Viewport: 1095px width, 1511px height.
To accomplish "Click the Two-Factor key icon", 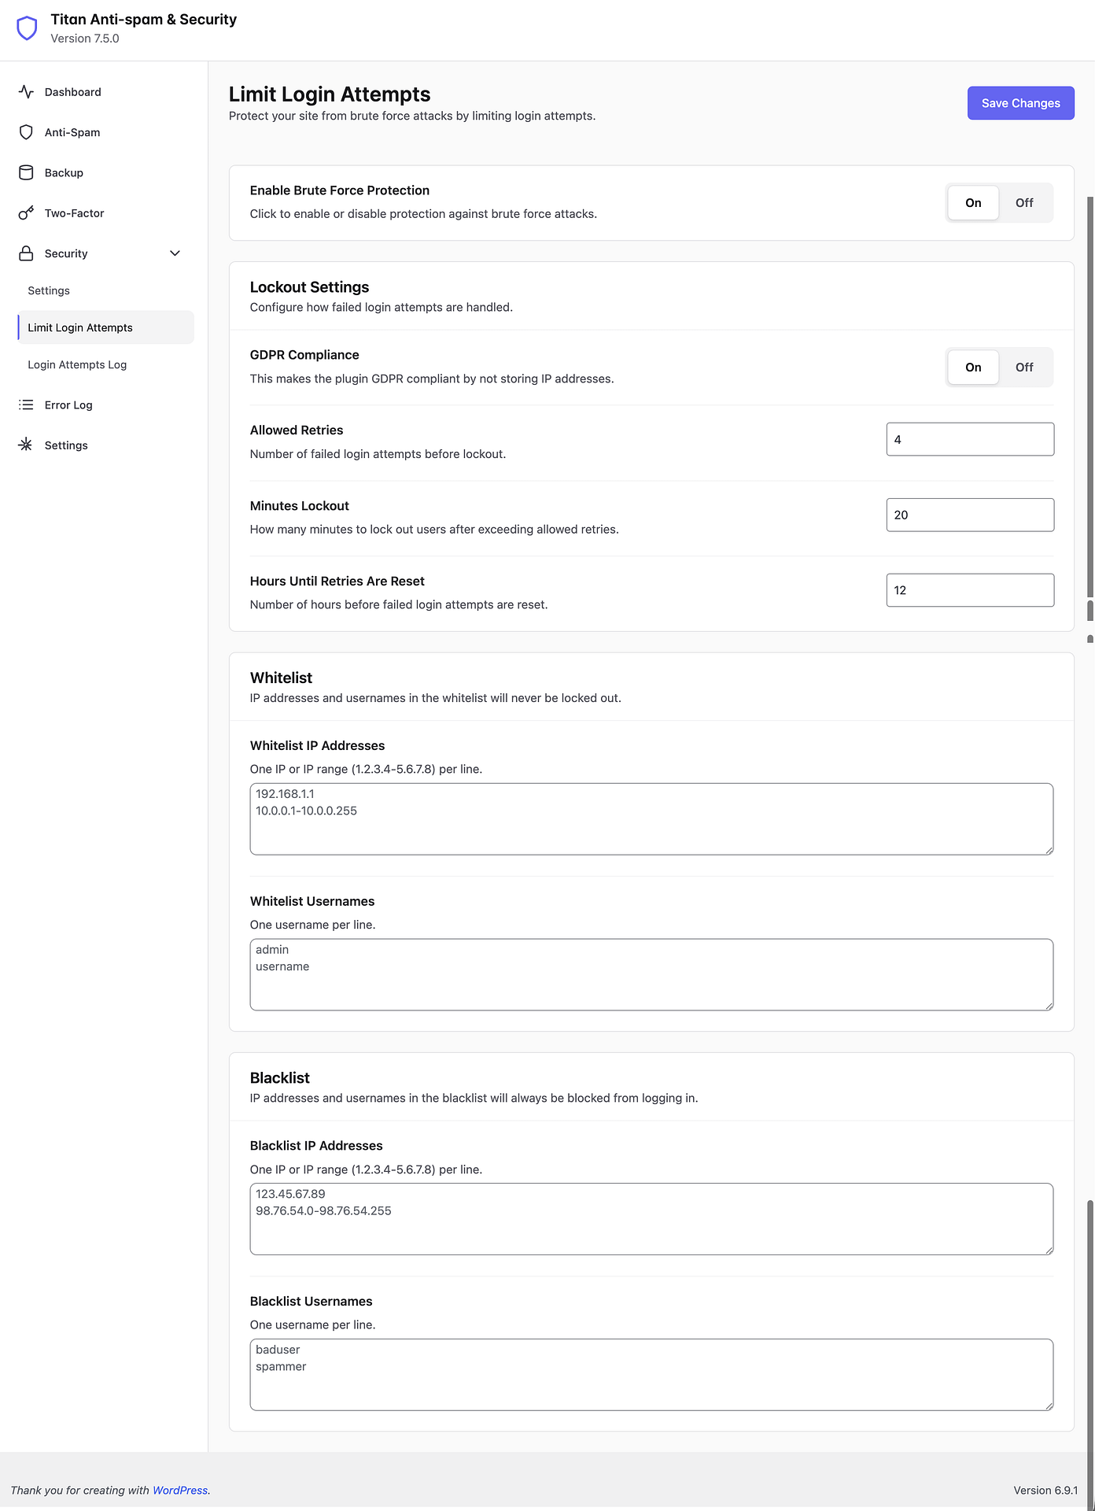I will point(26,213).
